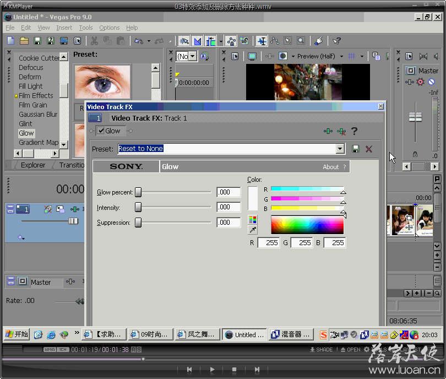Open the Insert menu
446x379 pixels.
[64, 28]
